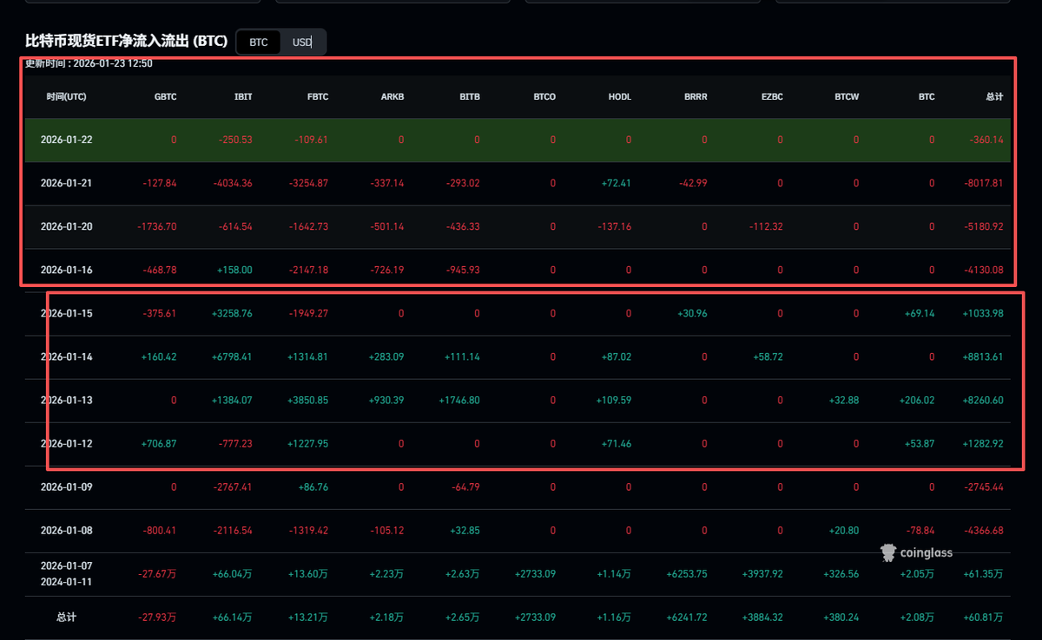Click the HODL column header
Image resolution: width=1042 pixels, height=640 pixels.
click(x=620, y=96)
